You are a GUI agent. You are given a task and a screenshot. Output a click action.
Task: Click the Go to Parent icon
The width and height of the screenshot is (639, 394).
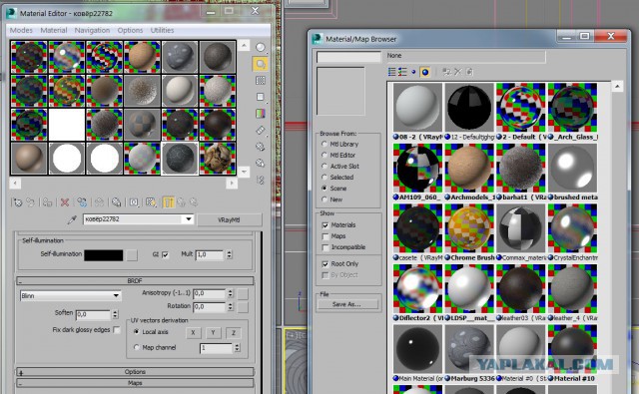click(181, 202)
